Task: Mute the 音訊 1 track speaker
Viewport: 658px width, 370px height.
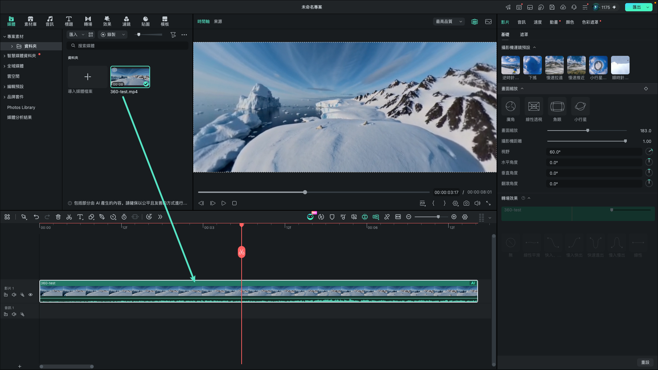Action: 14,314
